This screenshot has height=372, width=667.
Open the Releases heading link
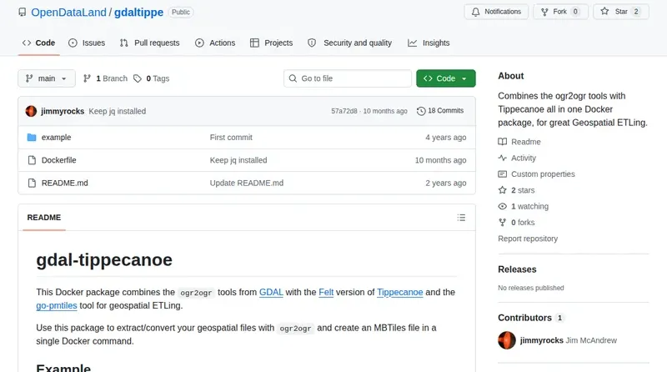[x=517, y=269]
